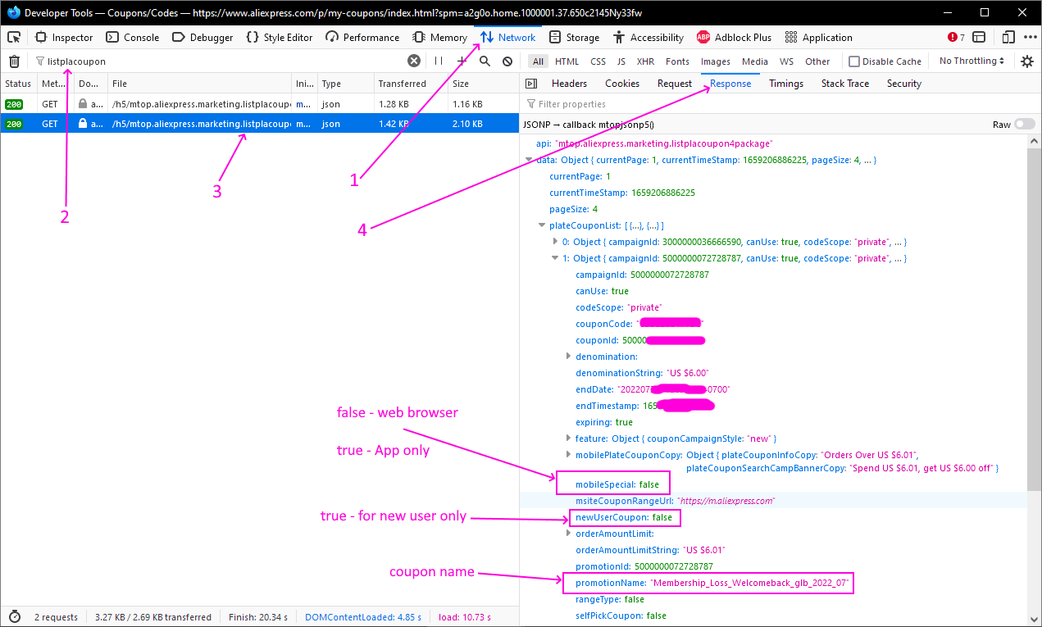Switch to the Console panel
Screen dimensions: 1042x627
pyautogui.click(x=133, y=37)
